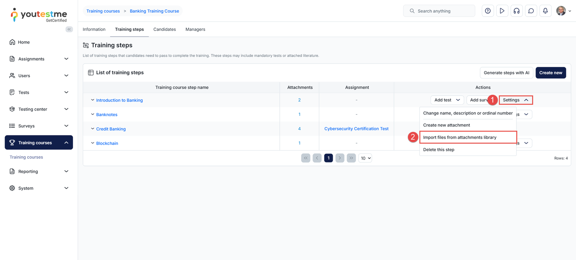The height and width of the screenshot is (260, 576).
Task: Click the Assignments document icon
Action: (12, 59)
